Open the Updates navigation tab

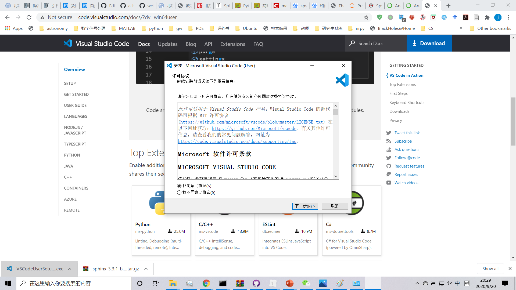[x=168, y=44]
